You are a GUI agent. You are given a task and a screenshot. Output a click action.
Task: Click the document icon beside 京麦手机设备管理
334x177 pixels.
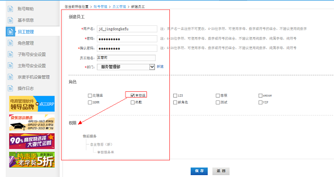10,77
